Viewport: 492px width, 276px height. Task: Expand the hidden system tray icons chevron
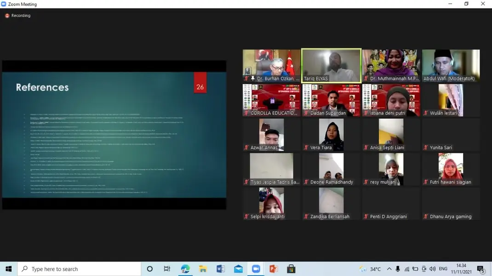tap(389, 269)
